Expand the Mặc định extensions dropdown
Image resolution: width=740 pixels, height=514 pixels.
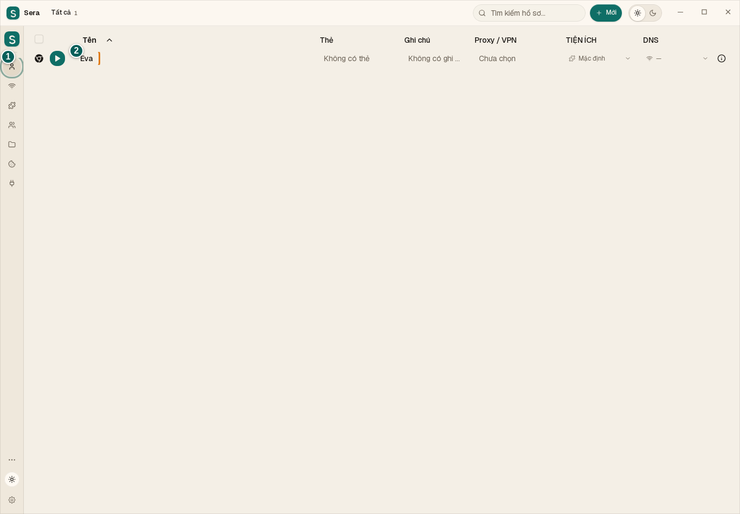click(600, 58)
